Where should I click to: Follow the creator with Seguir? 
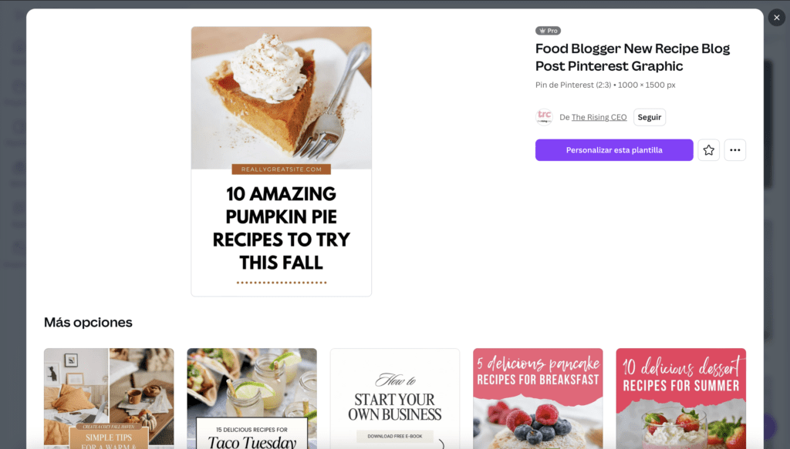click(650, 117)
